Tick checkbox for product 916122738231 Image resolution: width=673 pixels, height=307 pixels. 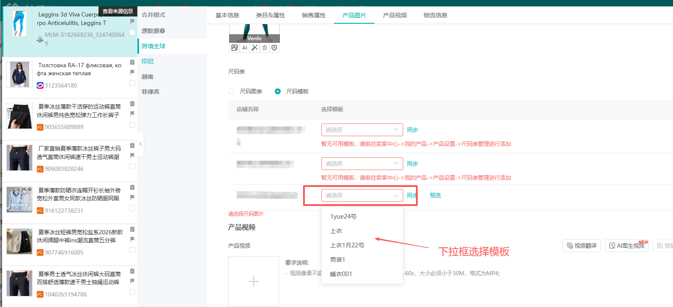tap(132, 208)
